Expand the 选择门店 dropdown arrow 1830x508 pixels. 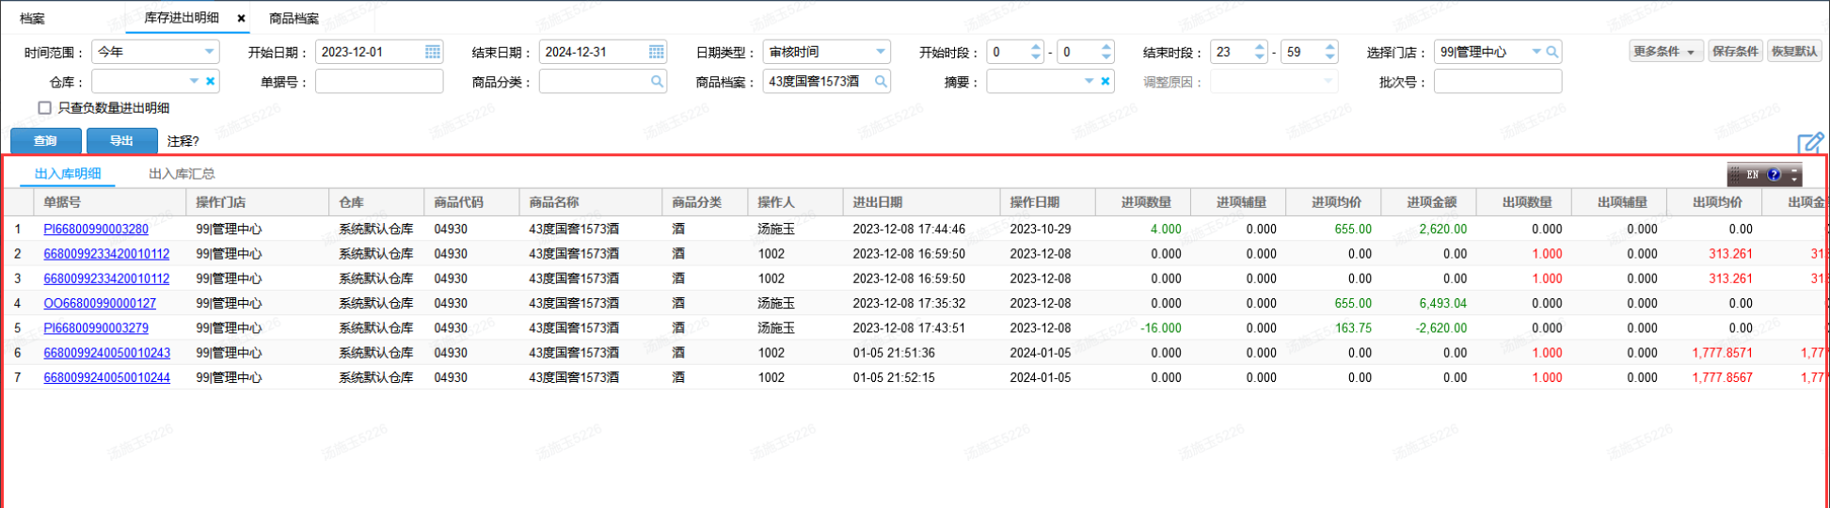(x=1536, y=53)
